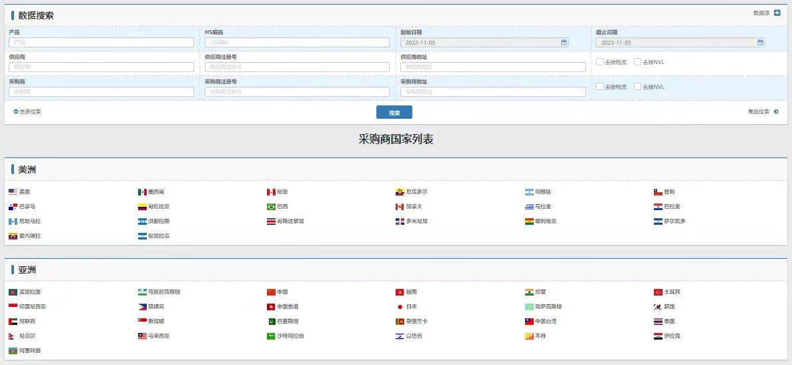This screenshot has width=792, height=365.
Task: Click the Brazil flag icon (巴西)
Action: tap(271, 207)
